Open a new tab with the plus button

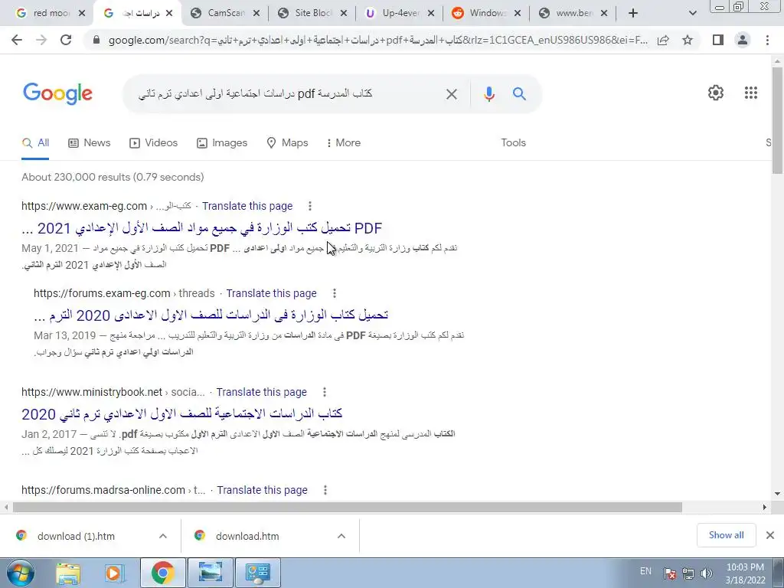(633, 13)
